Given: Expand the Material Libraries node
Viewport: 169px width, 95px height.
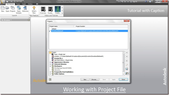Looking at the screenshot, I should coord(50,64).
